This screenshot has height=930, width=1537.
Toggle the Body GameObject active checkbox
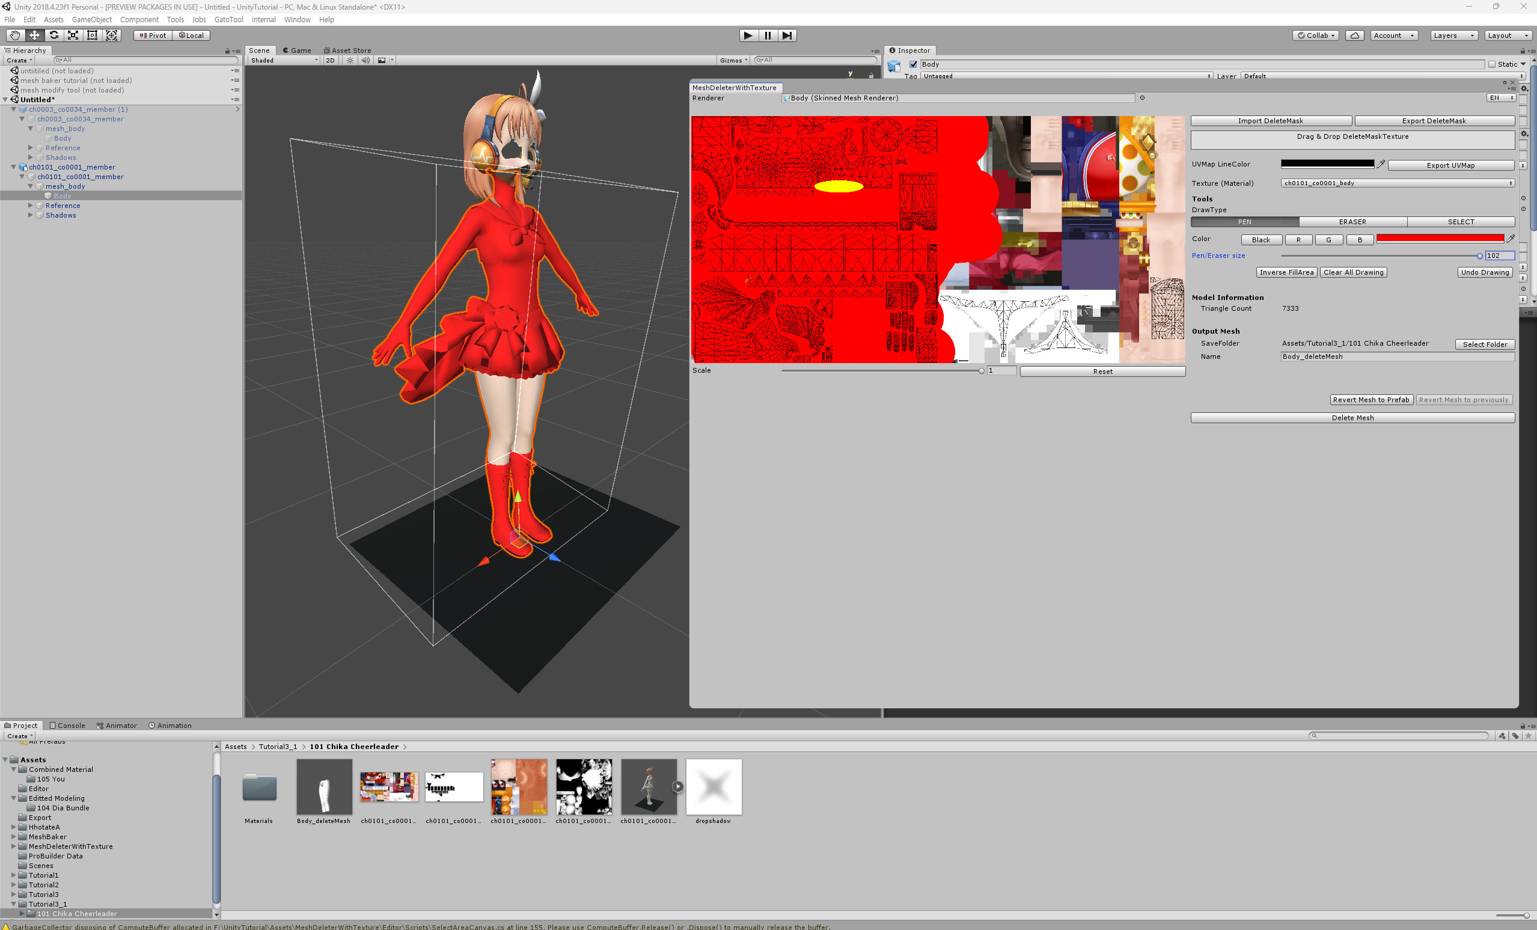point(913,64)
